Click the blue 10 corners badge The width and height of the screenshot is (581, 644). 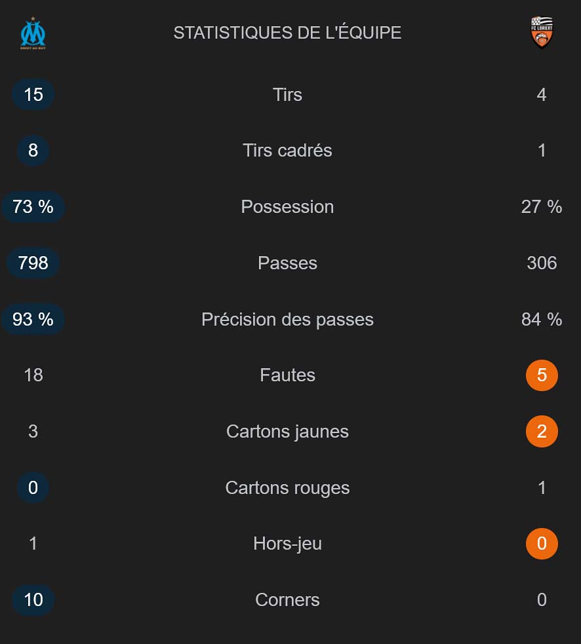tap(33, 599)
